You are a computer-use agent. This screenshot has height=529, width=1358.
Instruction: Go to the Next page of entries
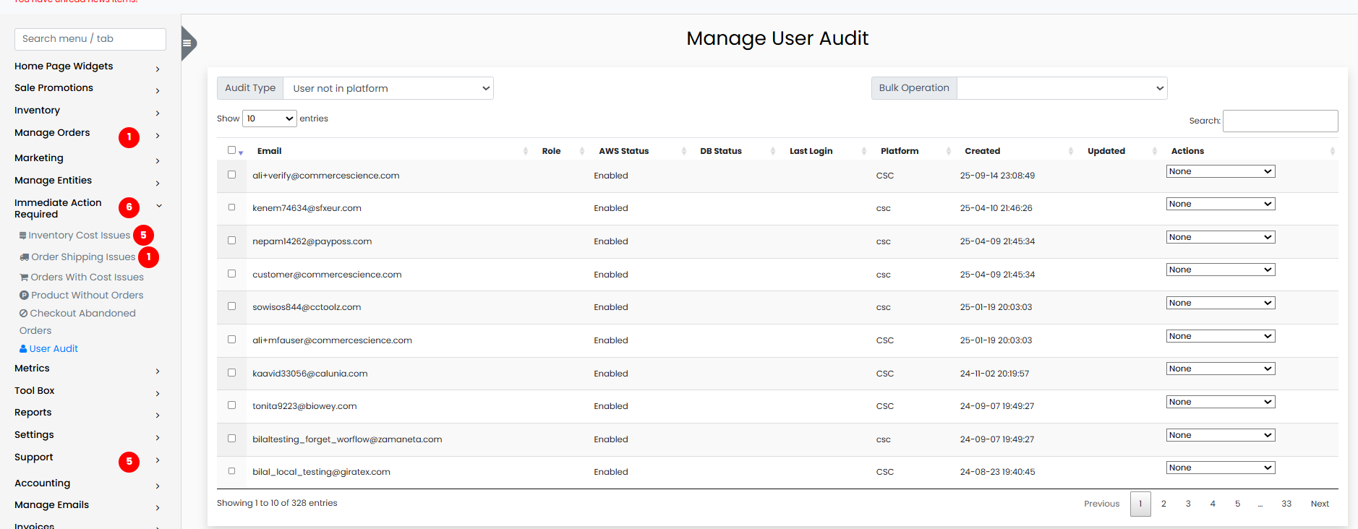pos(1319,504)
